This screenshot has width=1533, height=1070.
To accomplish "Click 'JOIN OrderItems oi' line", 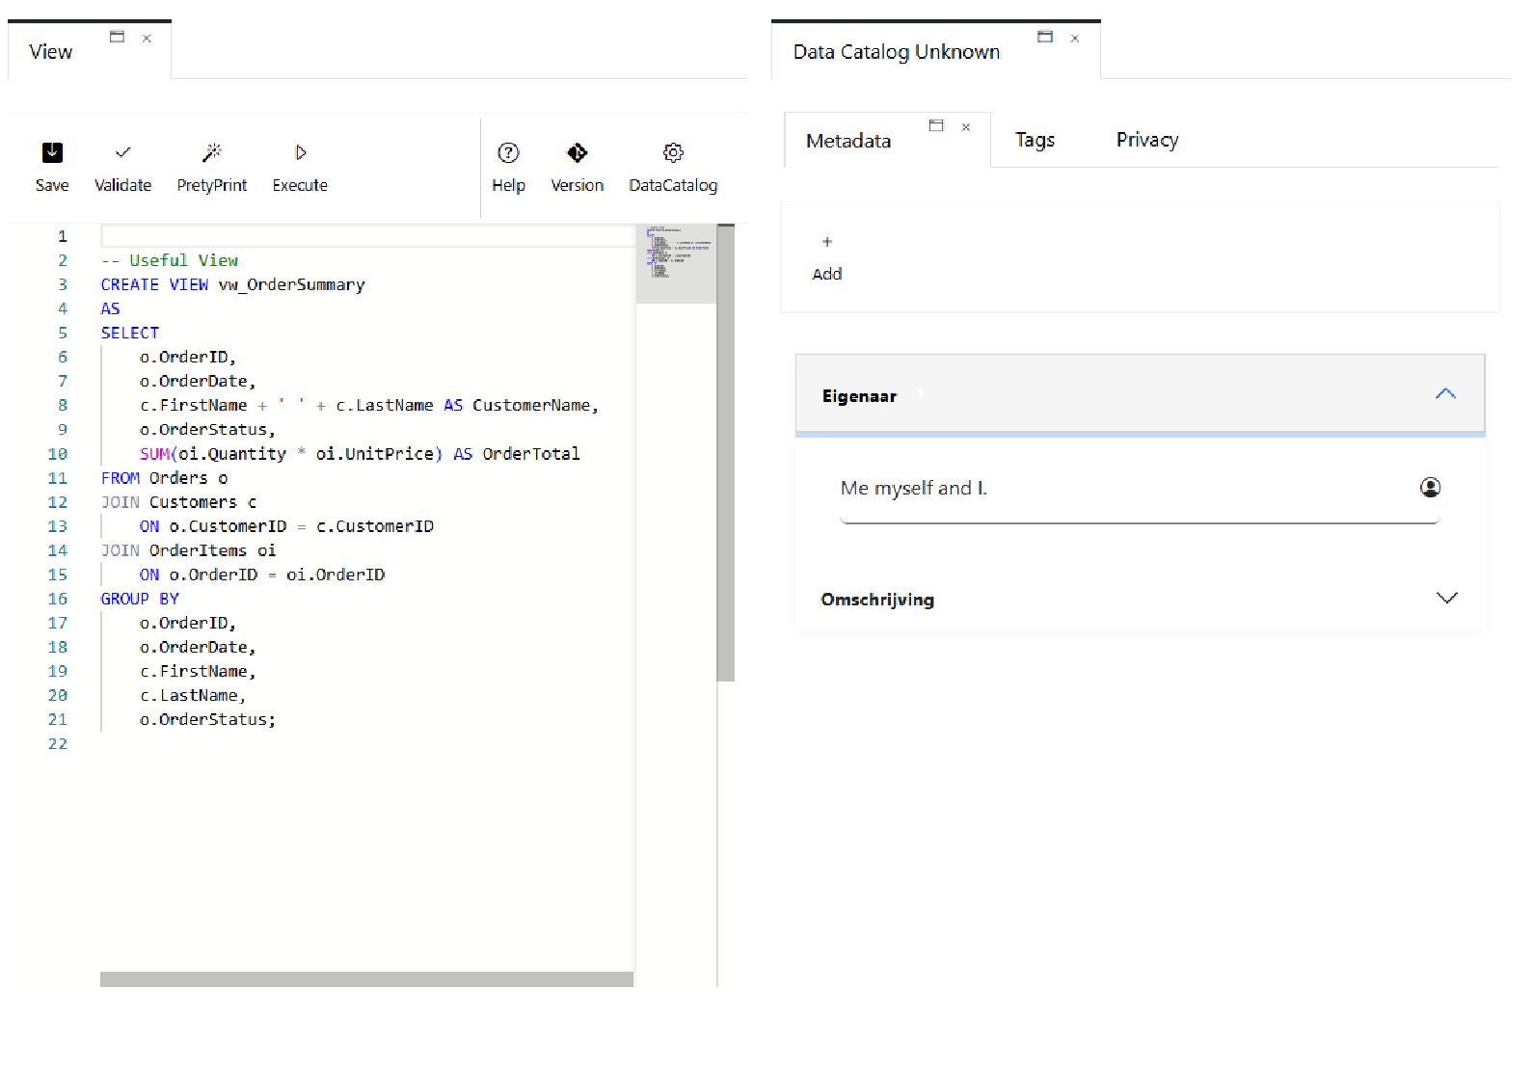I will click(x=188, y=550).
